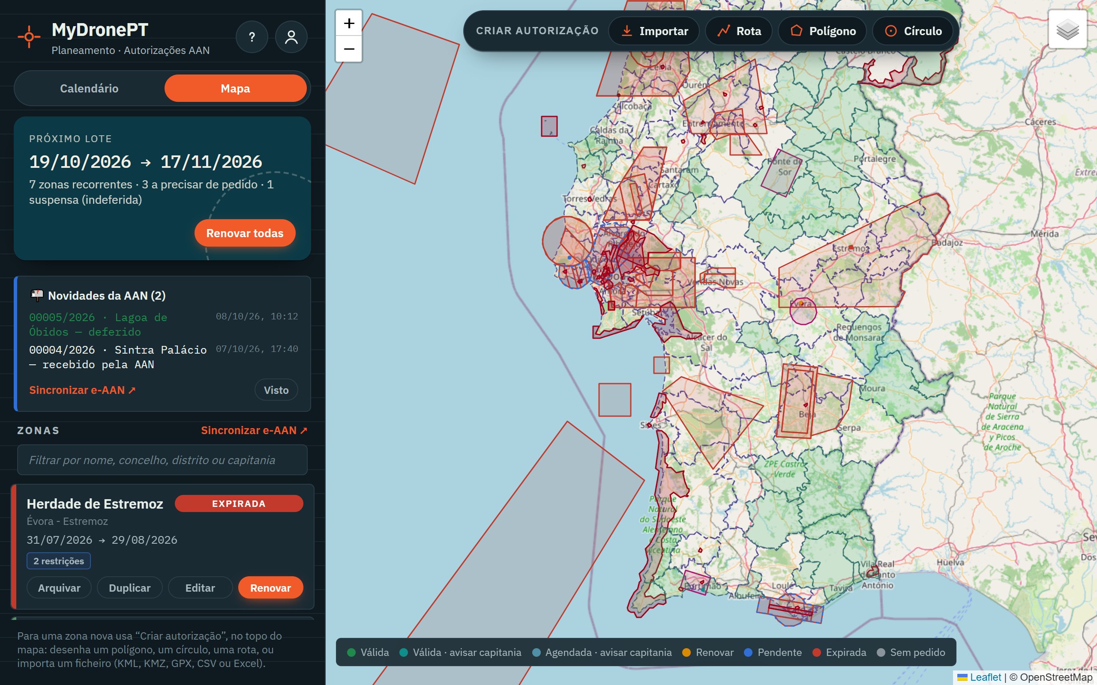1097x685 pixels.
Task: Open news item 00005/2026 Lagoa de Óbidos
Action: (164, 325)
